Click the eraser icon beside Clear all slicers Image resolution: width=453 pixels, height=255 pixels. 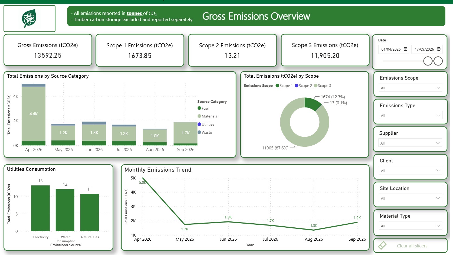382,246
